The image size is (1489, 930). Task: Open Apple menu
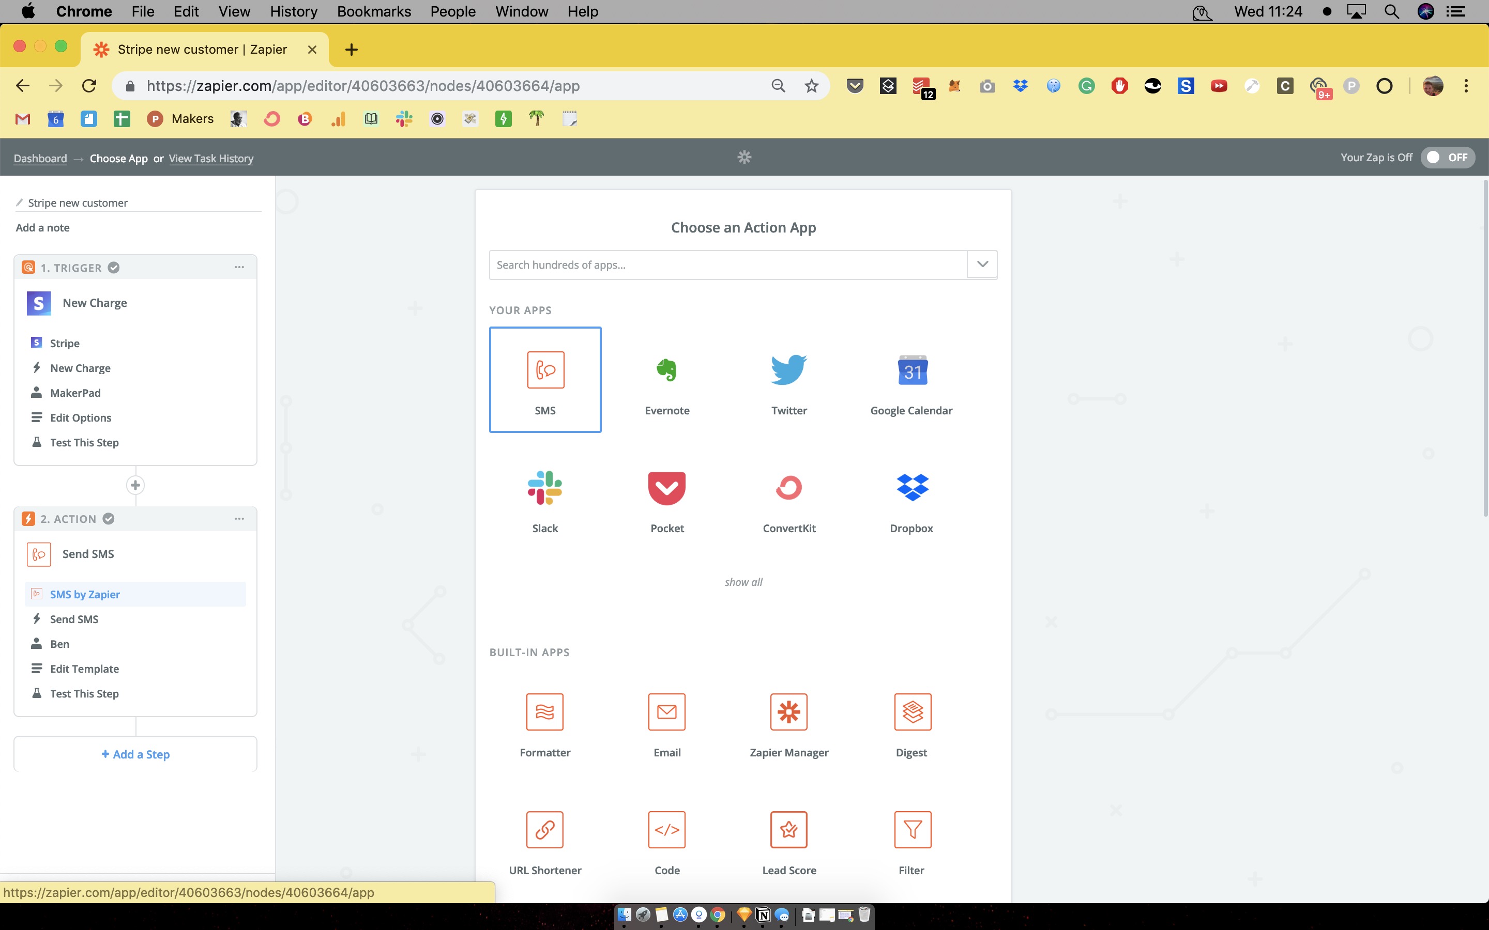pyautogui.click(x=28, y=12)
